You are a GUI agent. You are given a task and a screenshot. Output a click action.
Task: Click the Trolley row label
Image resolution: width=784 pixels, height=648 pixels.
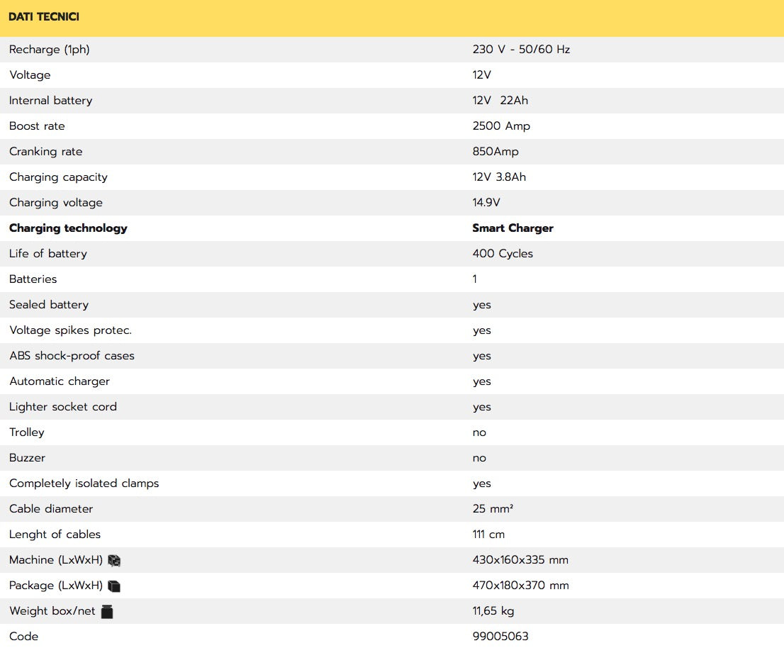pos(27,432)
